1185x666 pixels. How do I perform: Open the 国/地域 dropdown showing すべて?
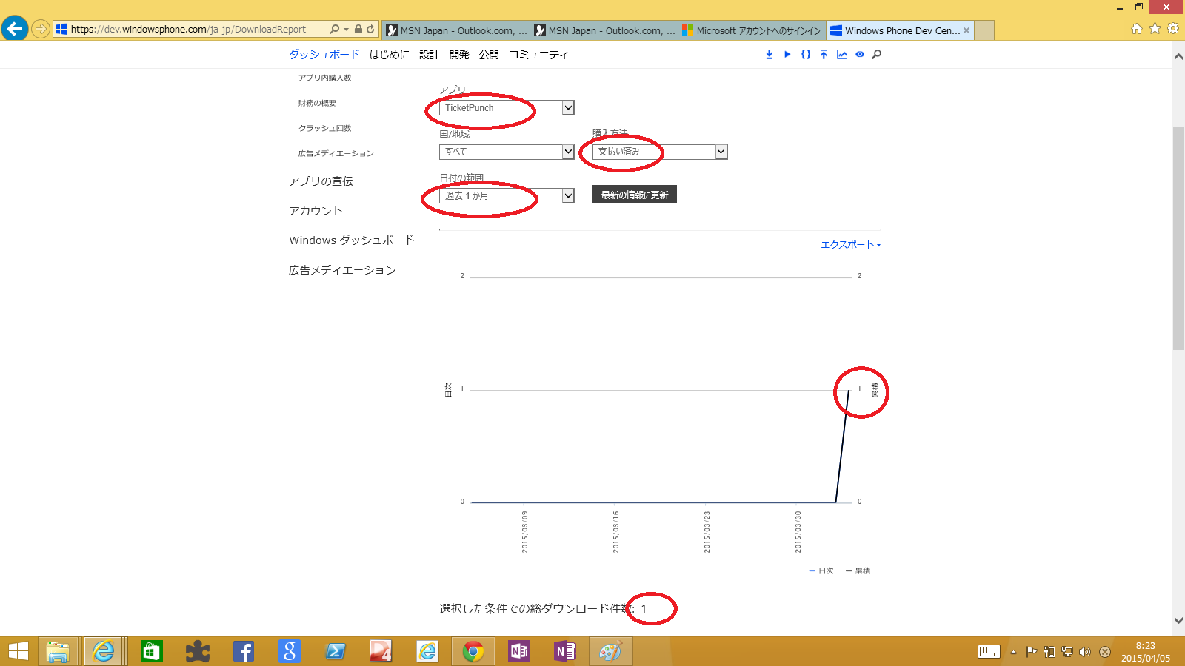point(507,152)
